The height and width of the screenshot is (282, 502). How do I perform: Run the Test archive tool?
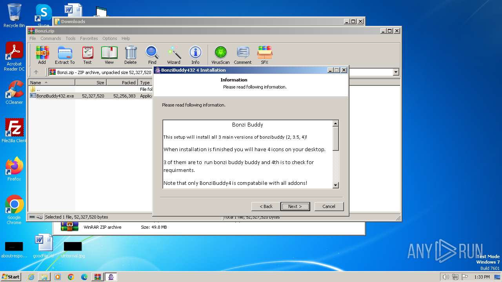pyautogui.click(x=87, y=55)
